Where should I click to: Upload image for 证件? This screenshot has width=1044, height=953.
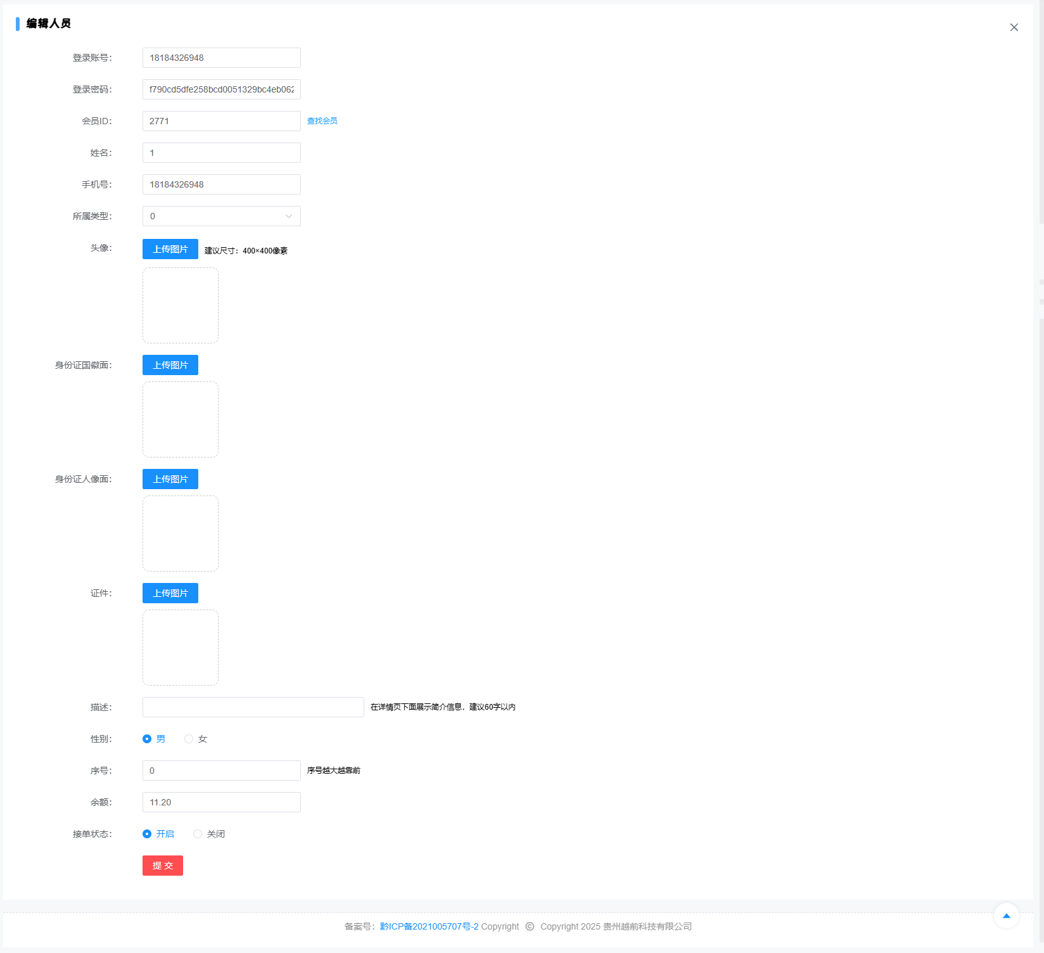170,593
